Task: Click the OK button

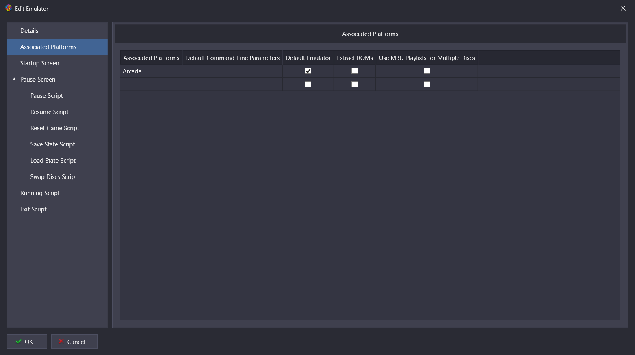Action: [27, 342]
